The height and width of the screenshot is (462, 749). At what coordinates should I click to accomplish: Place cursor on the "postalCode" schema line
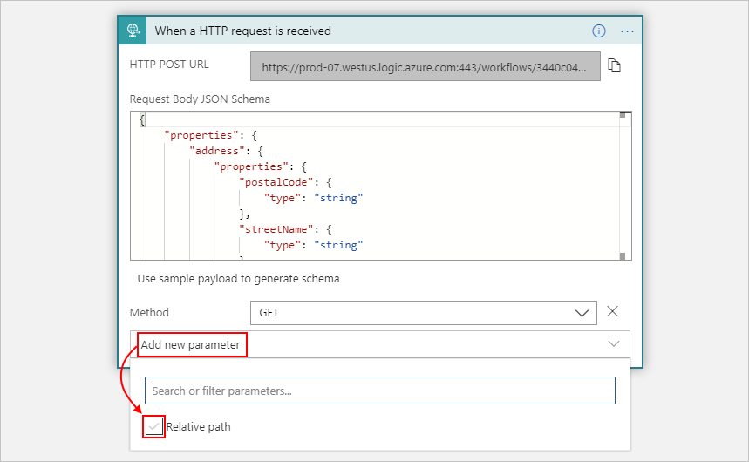pyautogui.click(x=276, y=182)
